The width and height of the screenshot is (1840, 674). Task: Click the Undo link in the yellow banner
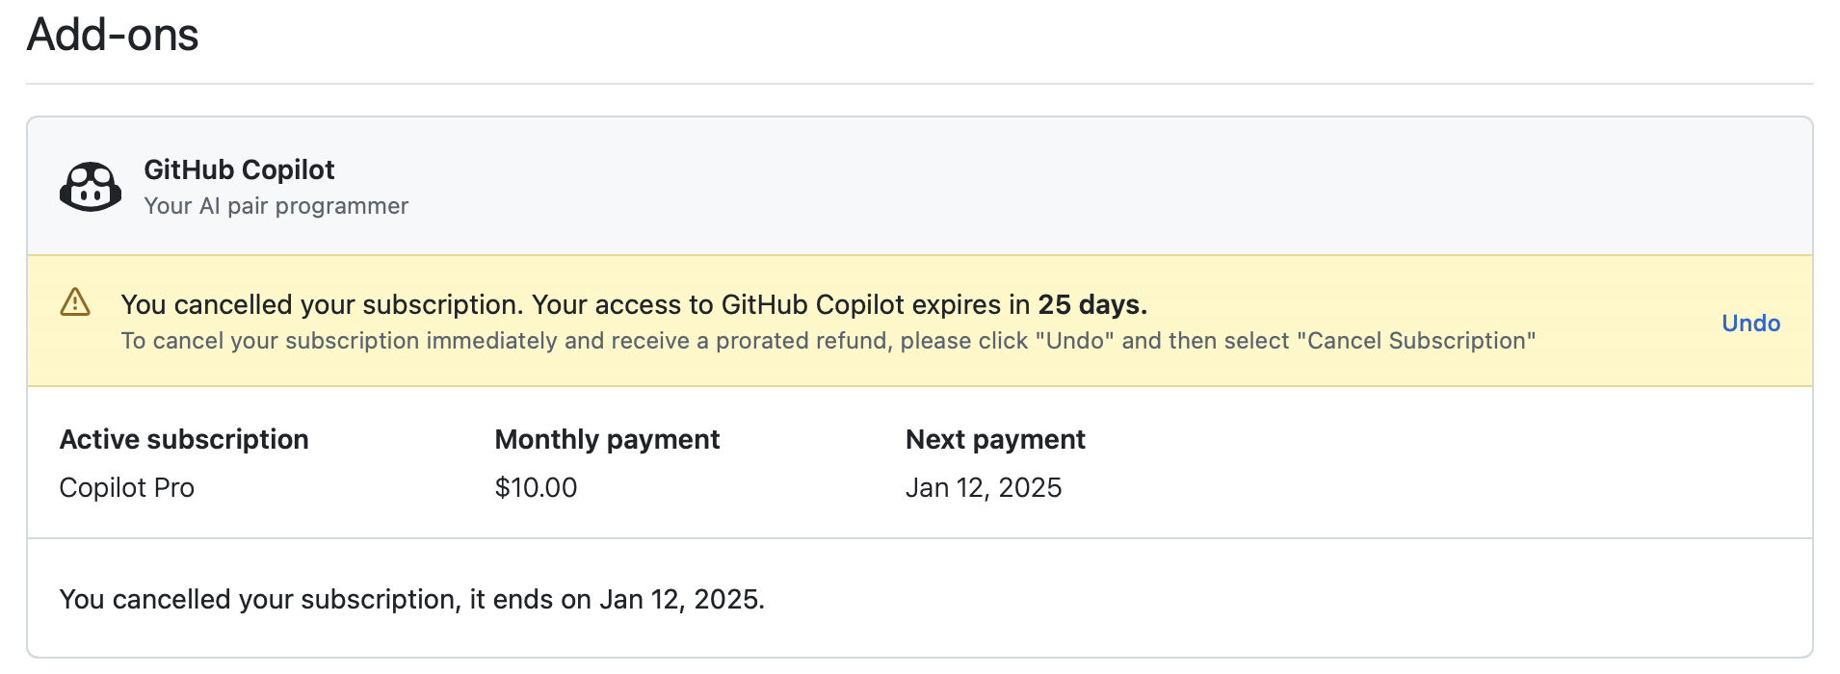click(1750, 324)
